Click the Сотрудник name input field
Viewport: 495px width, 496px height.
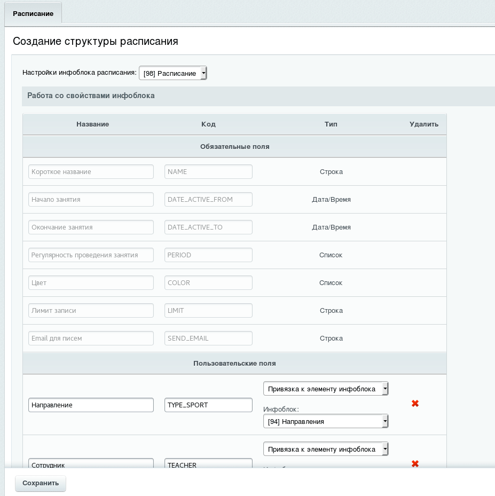[91, 463]
